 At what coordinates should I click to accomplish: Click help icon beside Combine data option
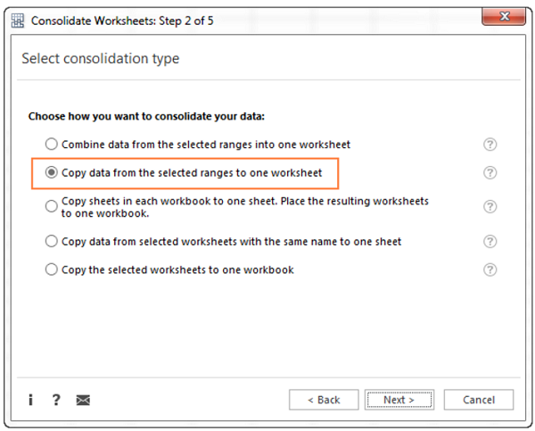490,145
